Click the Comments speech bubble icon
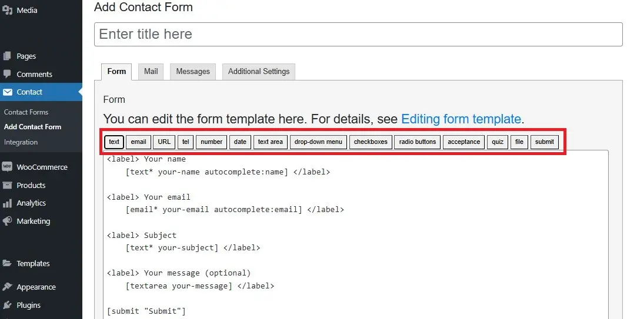627x319 pixels. tap(8, 74)
